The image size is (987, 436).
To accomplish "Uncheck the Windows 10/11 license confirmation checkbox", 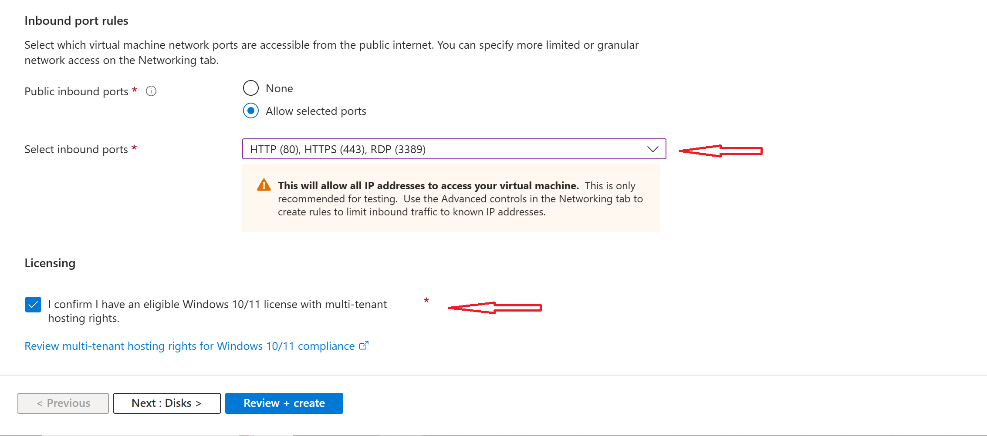I will (x=33, y=305).
